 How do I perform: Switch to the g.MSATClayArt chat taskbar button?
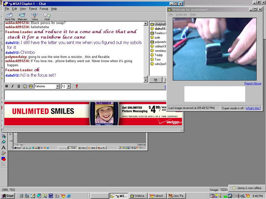point(118,196)
